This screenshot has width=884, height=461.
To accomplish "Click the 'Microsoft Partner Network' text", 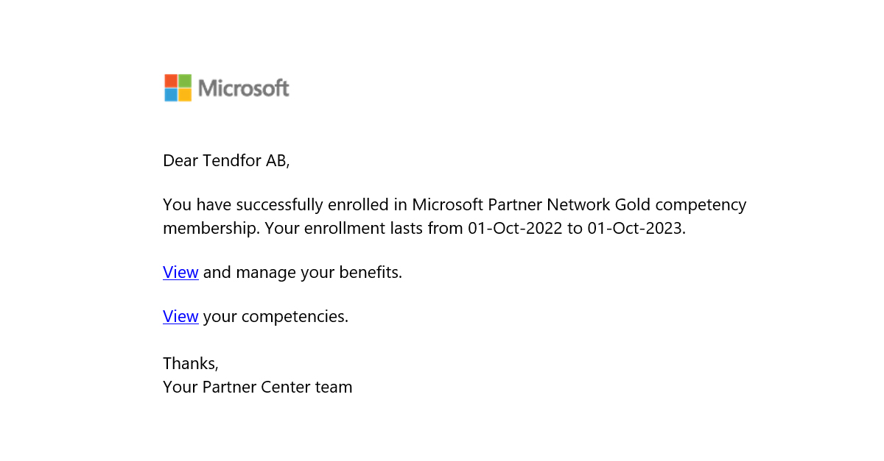I will click(511, 204).
